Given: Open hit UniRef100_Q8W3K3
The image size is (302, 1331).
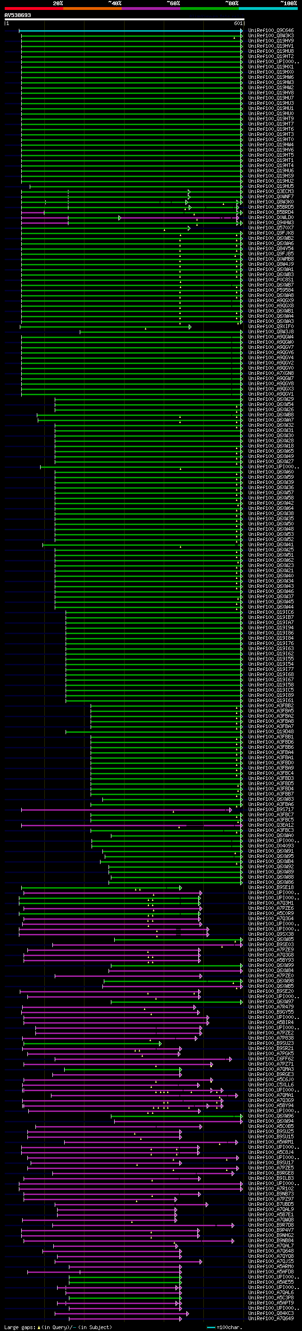Looking at the screenshot, I should click(271, 36).
